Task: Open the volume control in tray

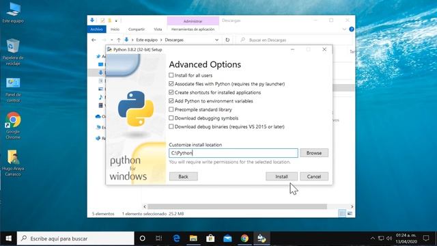Action: 389,238
